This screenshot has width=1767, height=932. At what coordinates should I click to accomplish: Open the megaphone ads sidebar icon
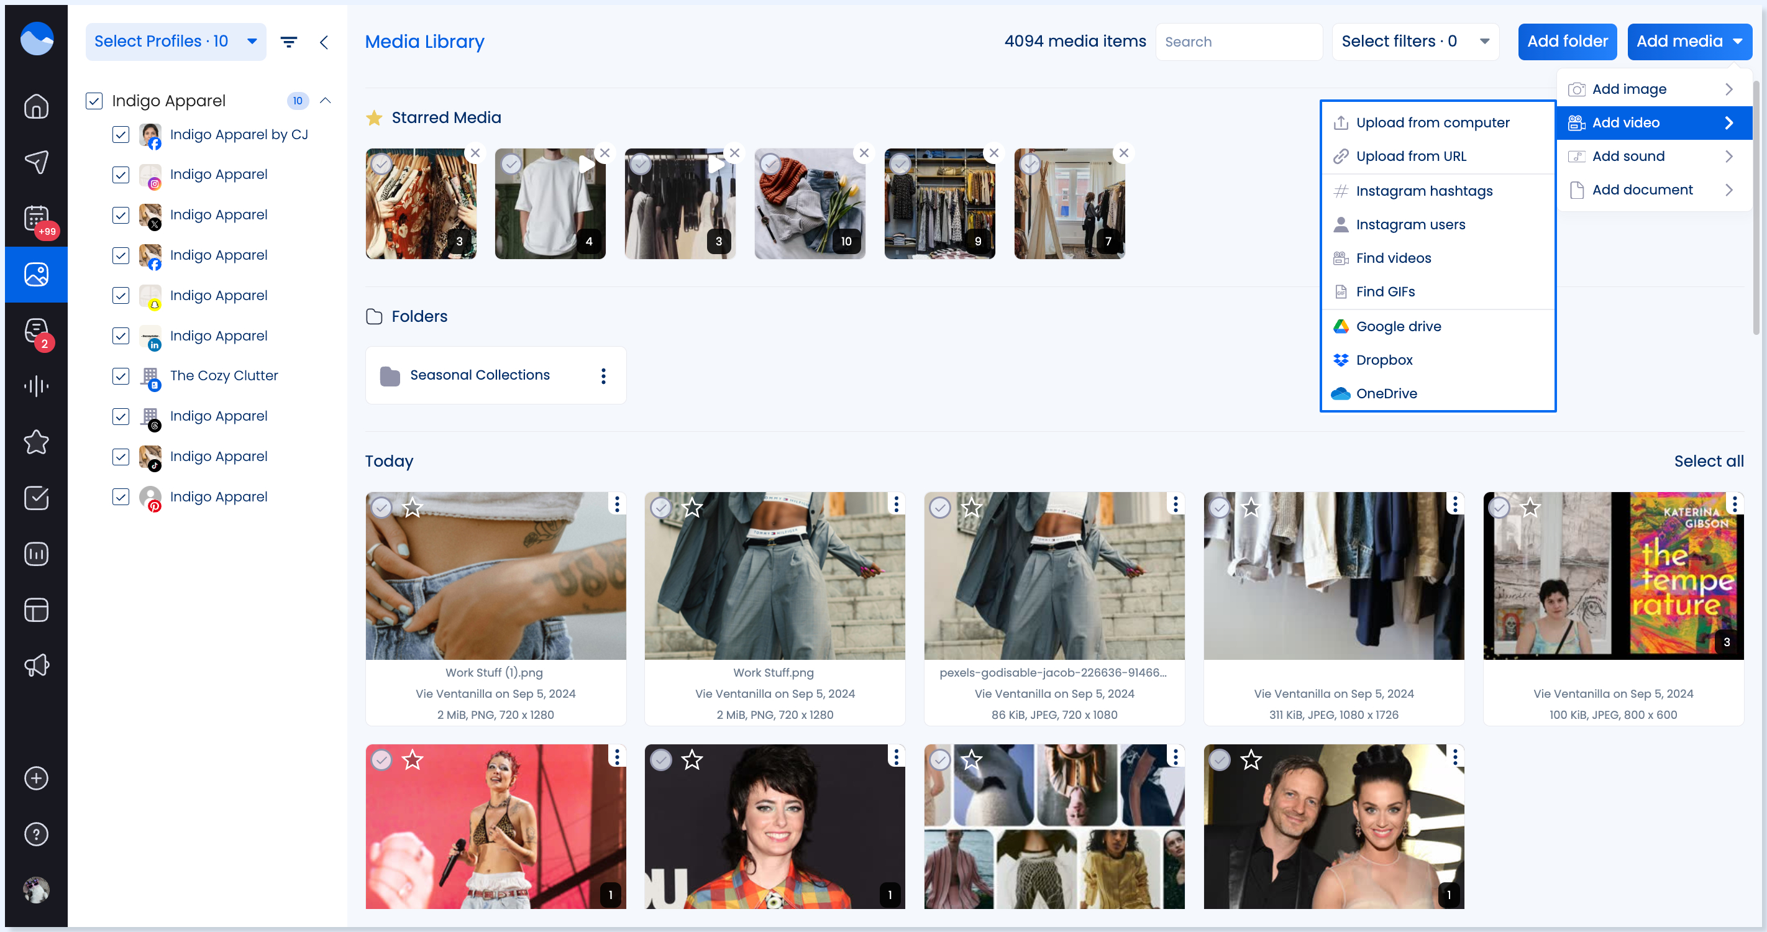(x=37, y=665)
